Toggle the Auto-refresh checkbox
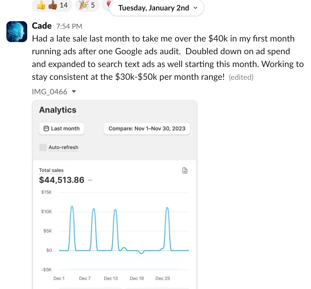 [43, 147]
